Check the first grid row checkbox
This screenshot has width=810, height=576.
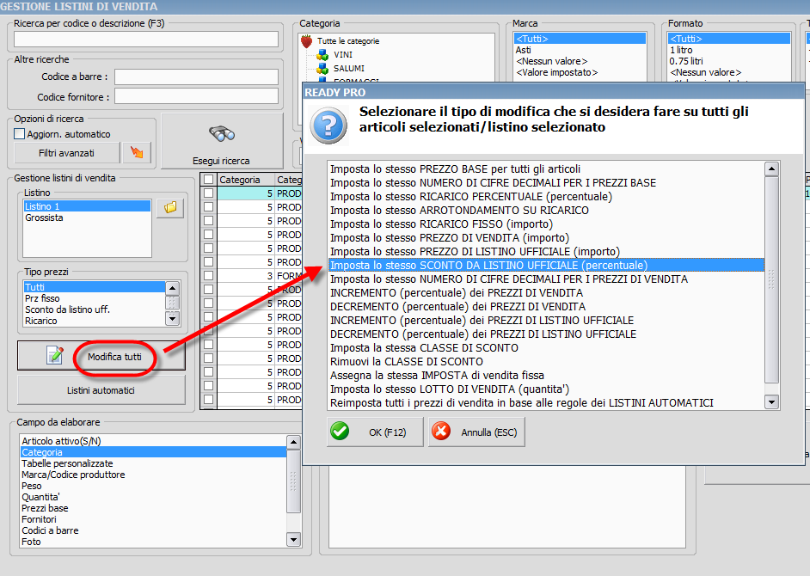tap(208, 193)
